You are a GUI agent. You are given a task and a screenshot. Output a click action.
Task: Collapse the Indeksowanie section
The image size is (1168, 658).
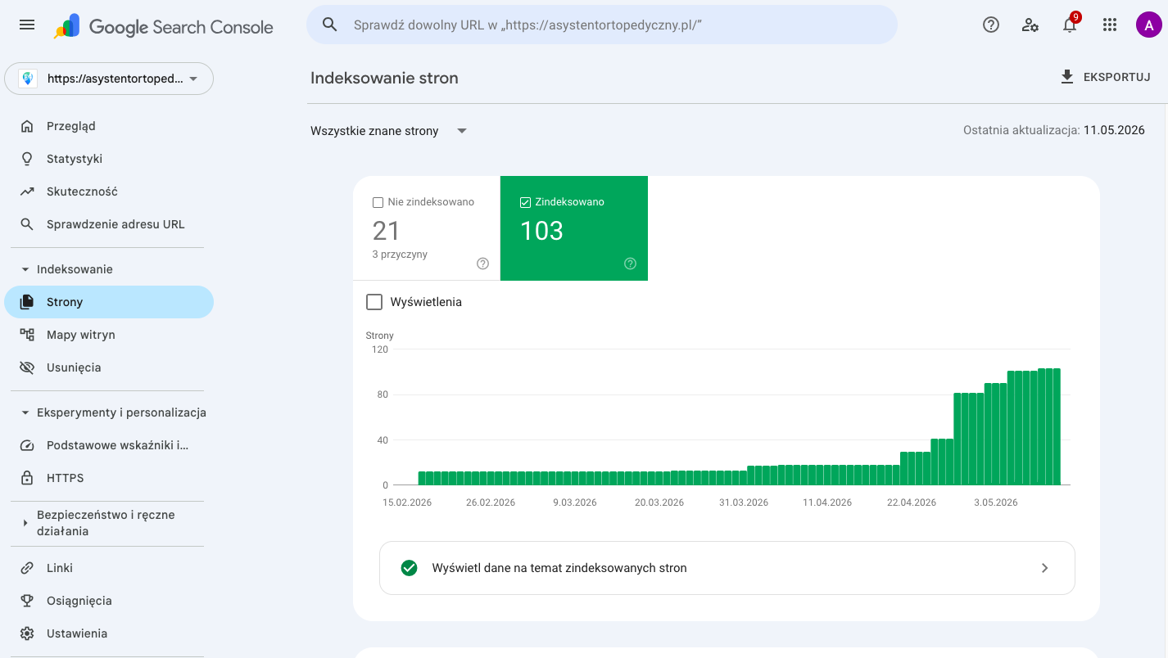point(25,269)
